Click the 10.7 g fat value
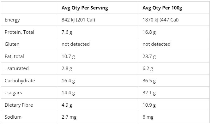 [x=68, y=56]
